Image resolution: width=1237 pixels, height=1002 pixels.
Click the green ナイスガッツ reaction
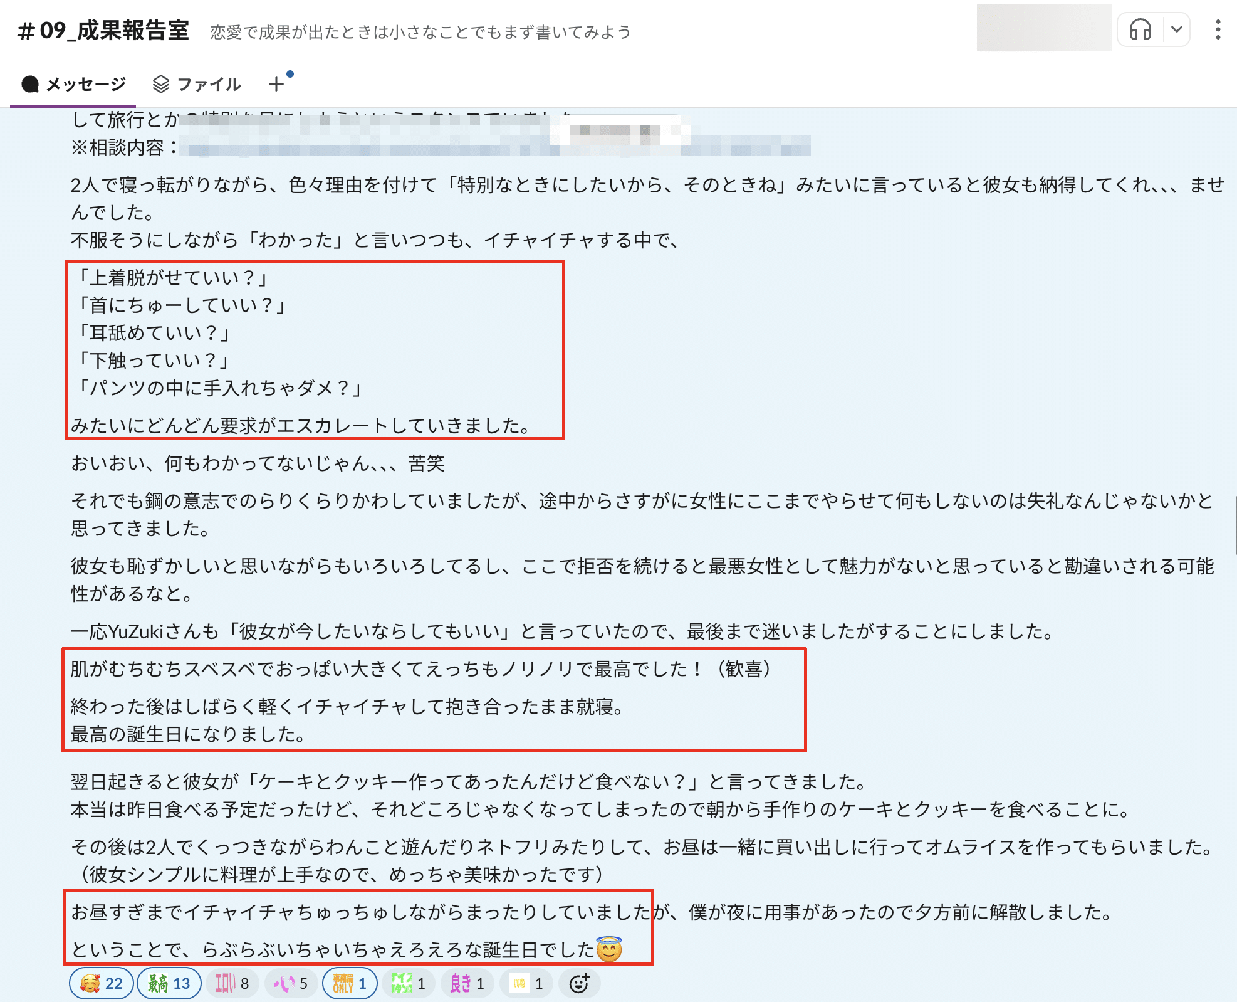(x=408, y=983)
